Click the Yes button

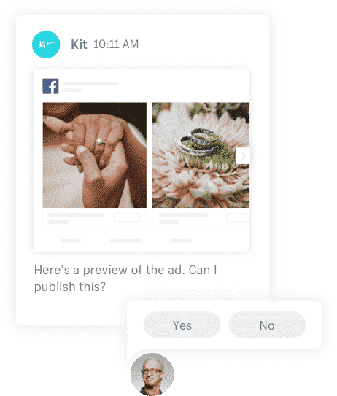pyautogui.click(x=182, y=325)
